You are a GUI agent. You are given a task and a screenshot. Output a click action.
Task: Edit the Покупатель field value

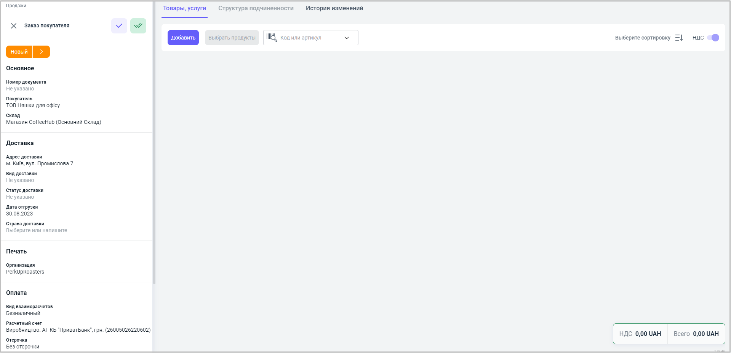coord(33,106)
